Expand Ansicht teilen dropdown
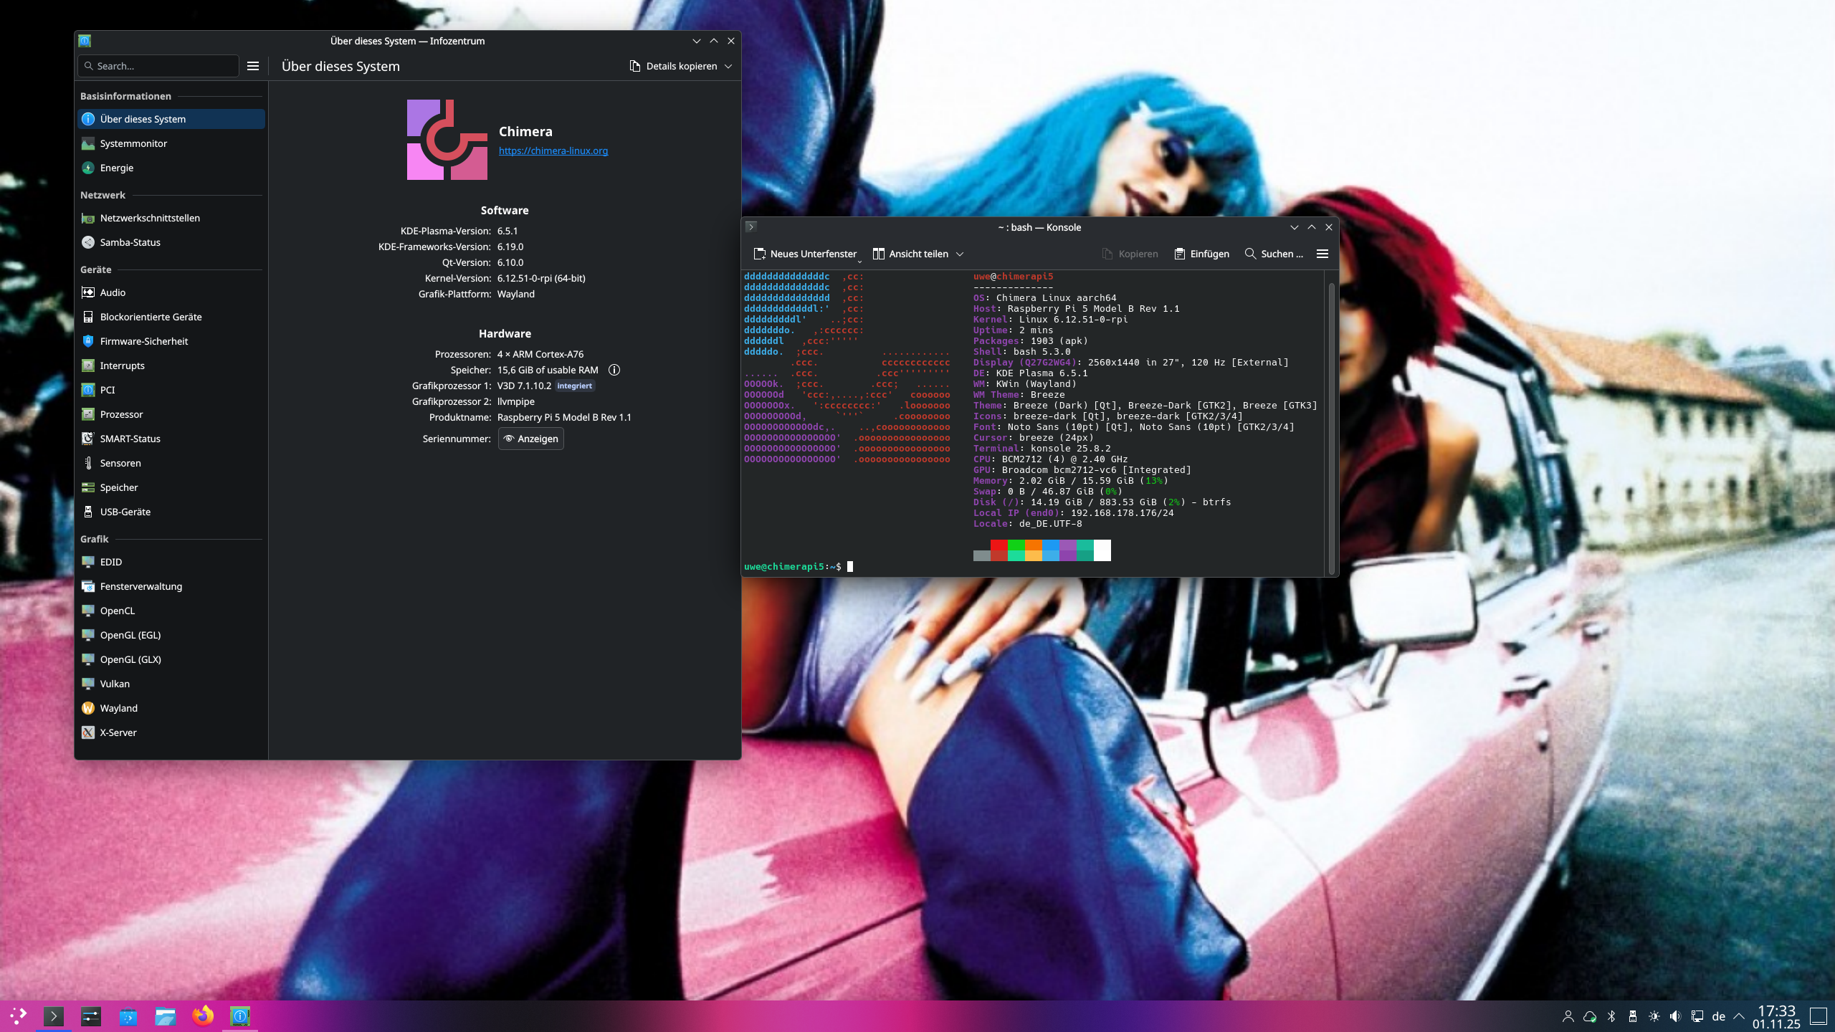This screenshot has width=1835, height=1032. 960,254
